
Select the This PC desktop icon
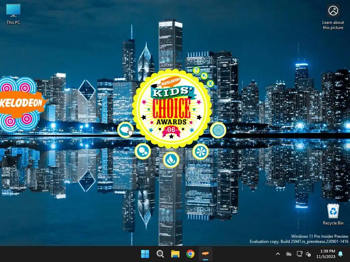pos(13,14)
